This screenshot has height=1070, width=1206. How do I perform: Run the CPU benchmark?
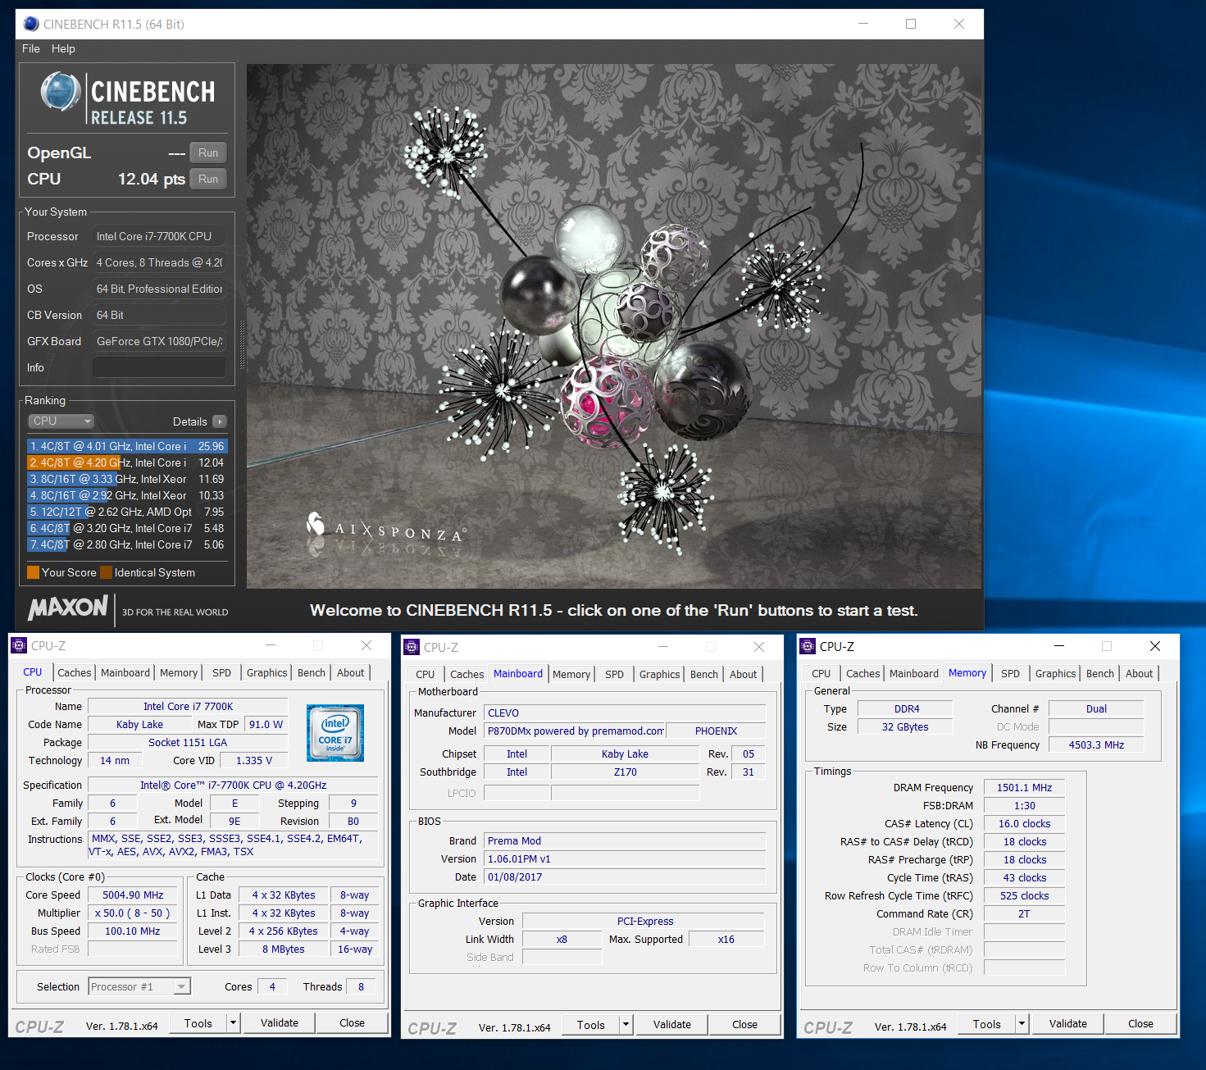tap(208, 179)
